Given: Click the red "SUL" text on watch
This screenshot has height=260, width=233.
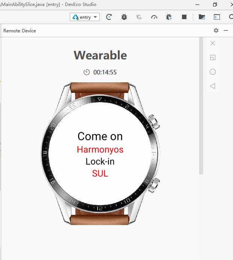Looking at the screenshot, I should coord(100,174).
